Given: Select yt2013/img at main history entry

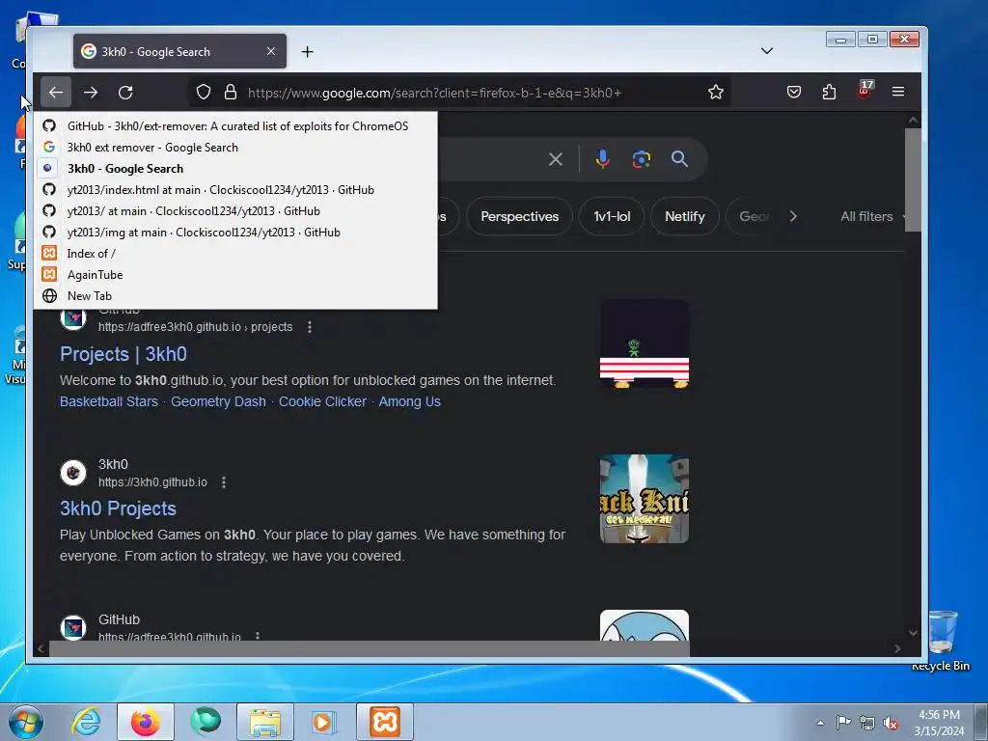Looking at the screenshot, I should pyautogui.click(x=235, y=233).
